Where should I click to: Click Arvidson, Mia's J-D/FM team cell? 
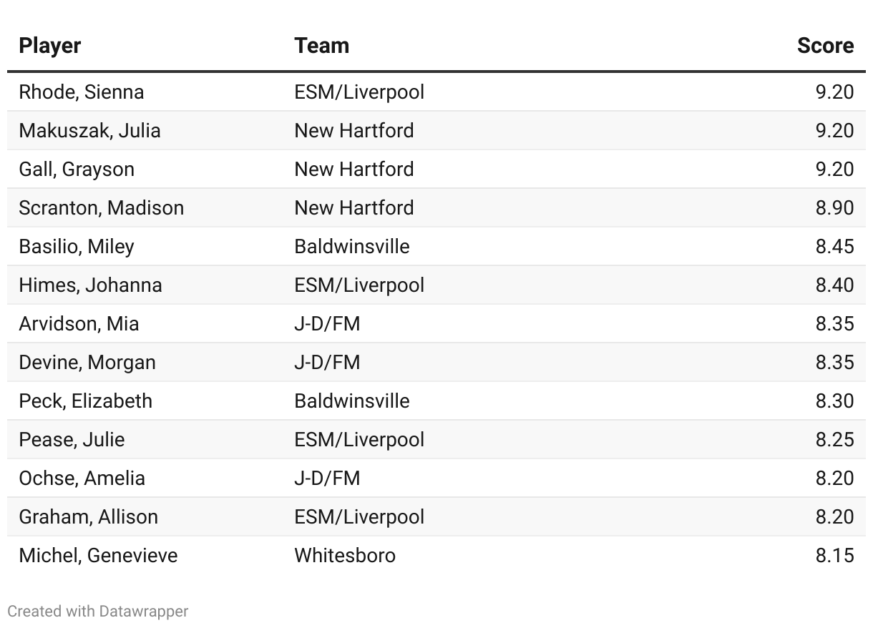pyautogui.click(x=327, y=324)
